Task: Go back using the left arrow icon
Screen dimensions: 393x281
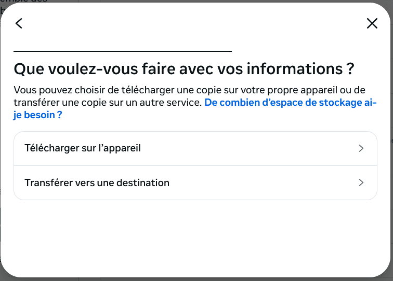Action: coord(19,23)
